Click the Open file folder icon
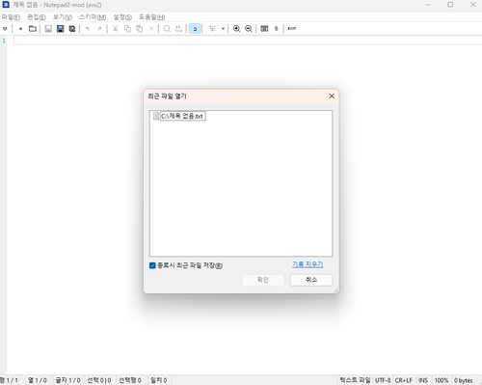Image resolution: width=482 pixels, height=385 pixels. 33,29
